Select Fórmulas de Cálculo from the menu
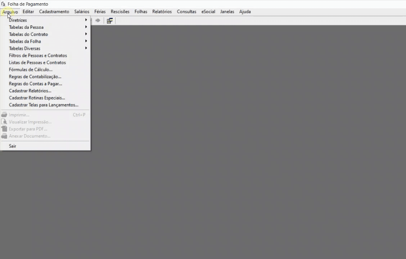406x259 pixels. 31,69
